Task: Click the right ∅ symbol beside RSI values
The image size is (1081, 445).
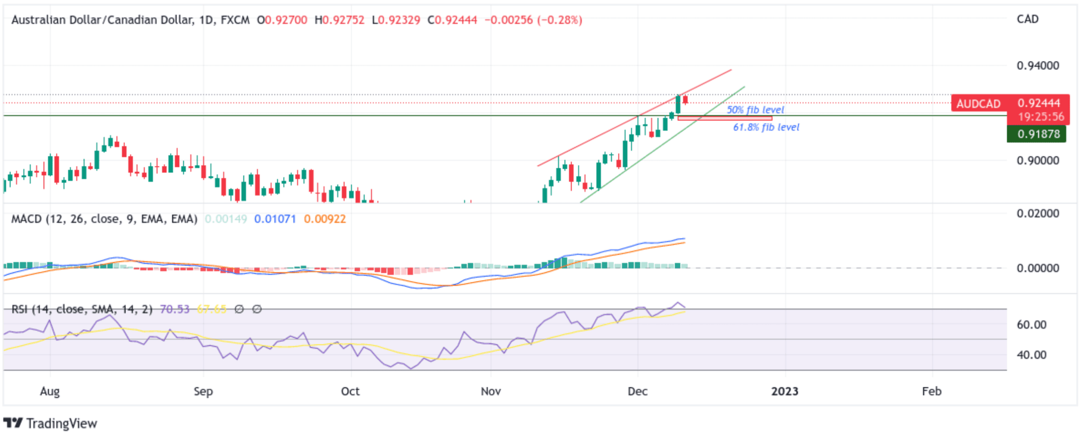Action: (x=257, y=309)
